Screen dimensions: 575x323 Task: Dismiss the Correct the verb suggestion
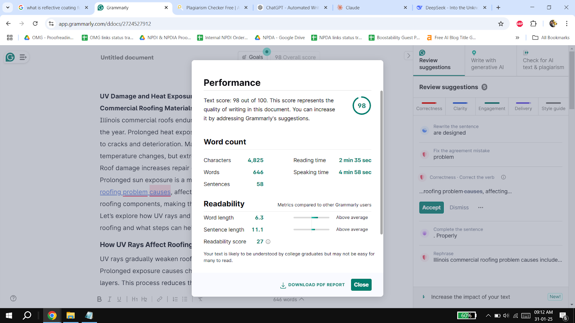459,207
